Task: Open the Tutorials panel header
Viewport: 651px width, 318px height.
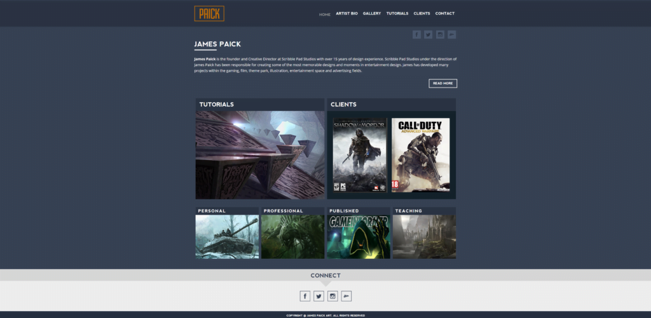Action: click(x=260, y=105)
